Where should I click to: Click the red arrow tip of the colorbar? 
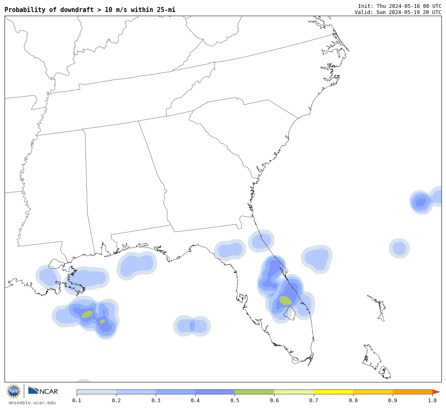[x=436, y=392]
